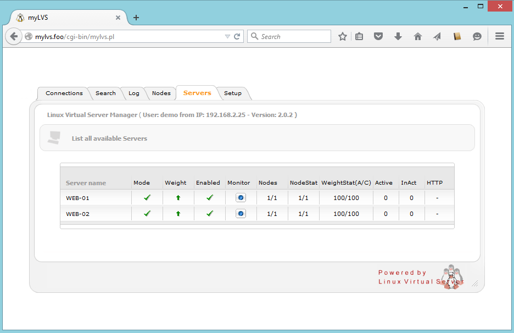
Task: Switch to the Connections tab
Action: coord(64,93)
